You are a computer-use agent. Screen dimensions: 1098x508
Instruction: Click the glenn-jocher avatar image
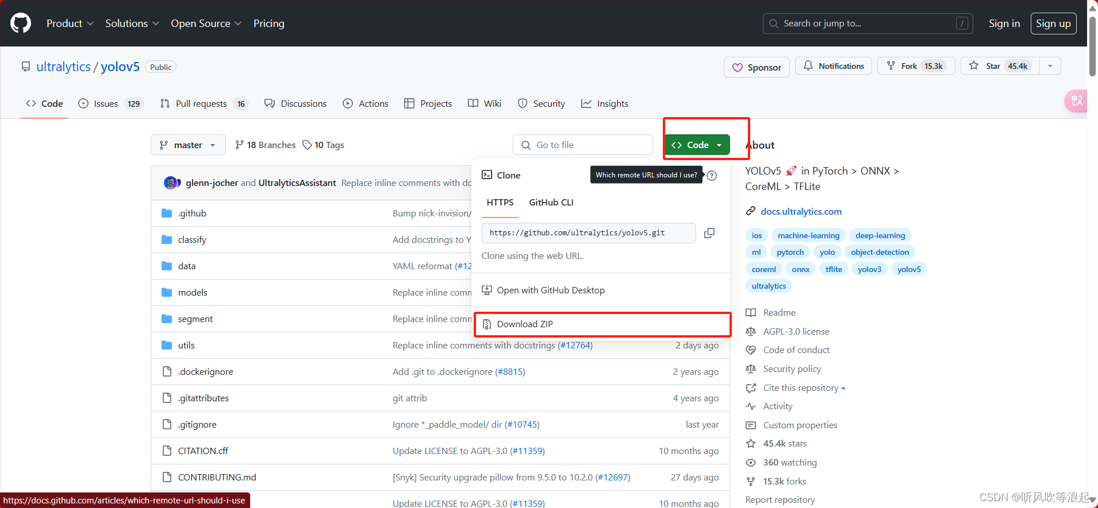click(170, 183)
